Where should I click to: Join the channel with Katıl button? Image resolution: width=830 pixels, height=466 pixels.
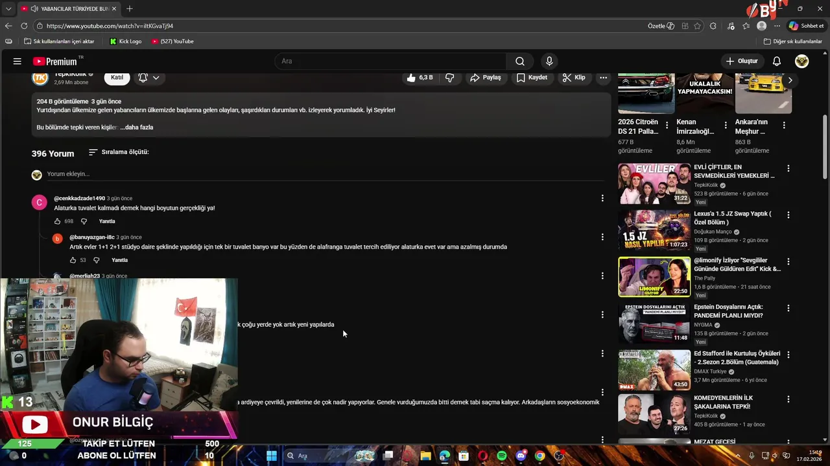[x=117, y=78]
